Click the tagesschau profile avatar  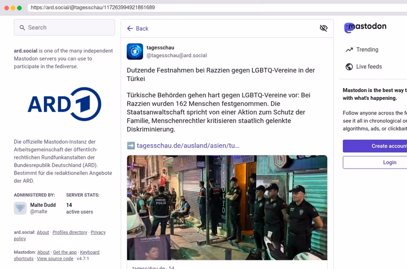point(135,51)
